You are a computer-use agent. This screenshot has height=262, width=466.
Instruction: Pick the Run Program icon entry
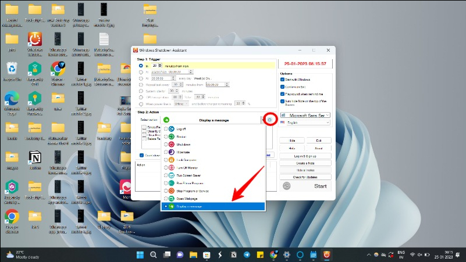click(172, 183)
